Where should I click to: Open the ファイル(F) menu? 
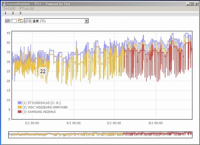point(9,8)
